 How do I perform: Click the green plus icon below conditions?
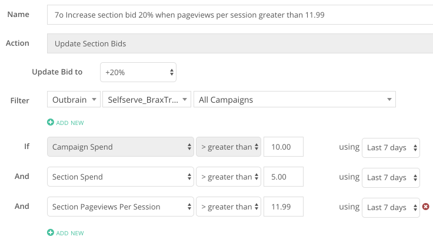[x=50, y=232]
